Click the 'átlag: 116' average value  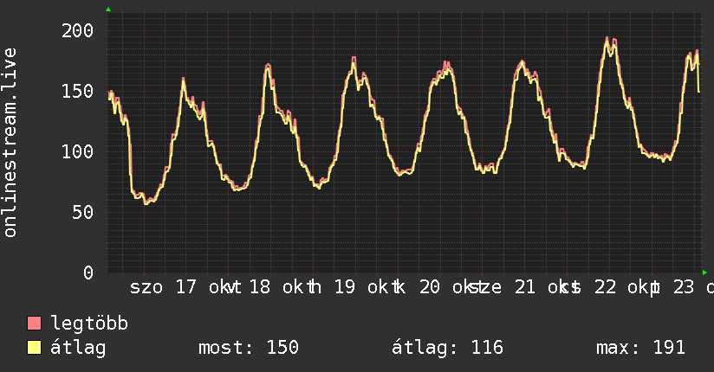[x=448, y=348]
